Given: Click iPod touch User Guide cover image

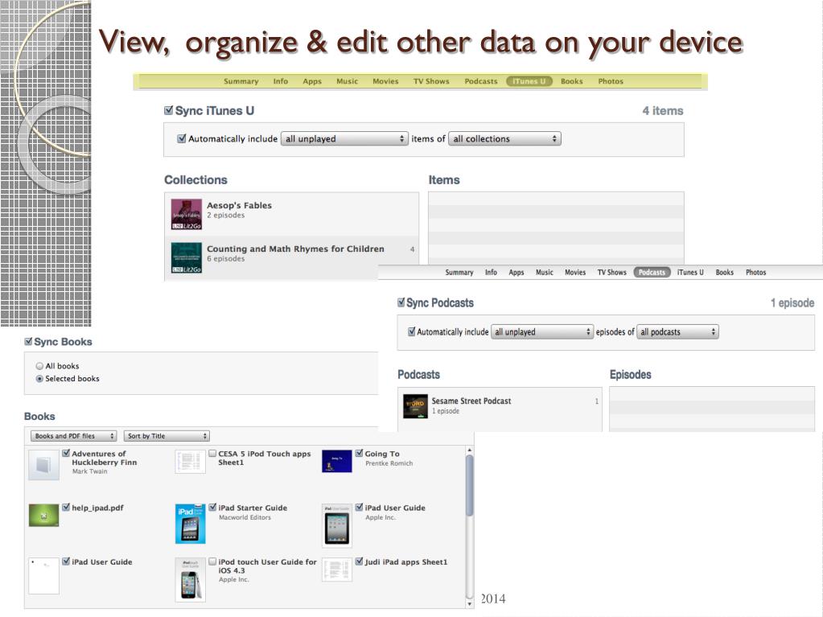Looking at the screenshot, I should click(190, 579).
